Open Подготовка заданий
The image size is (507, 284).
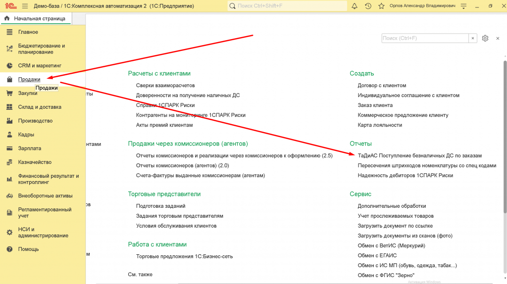(x=161, y=206)
